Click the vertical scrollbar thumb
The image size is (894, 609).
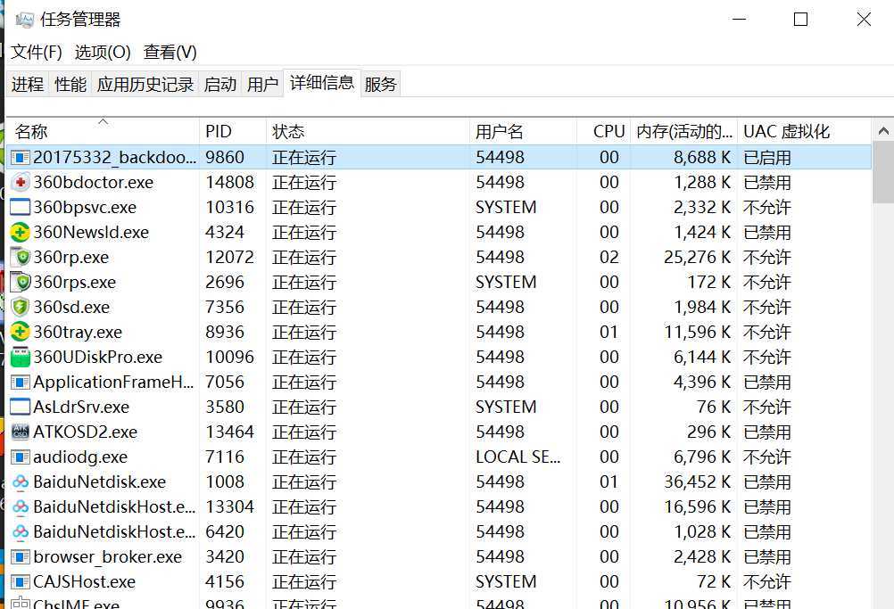tap(883, 174)
